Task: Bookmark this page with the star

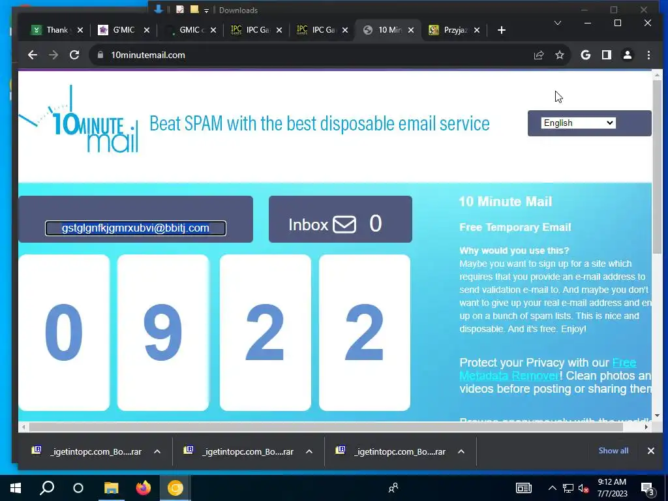Action: click(x=560, y=55)
